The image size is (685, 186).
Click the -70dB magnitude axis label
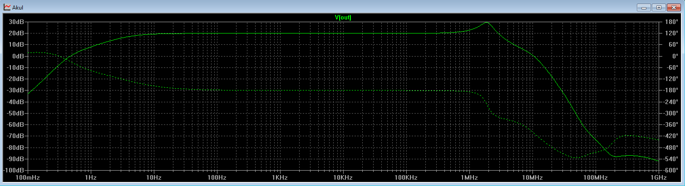(x=15, y=136)
